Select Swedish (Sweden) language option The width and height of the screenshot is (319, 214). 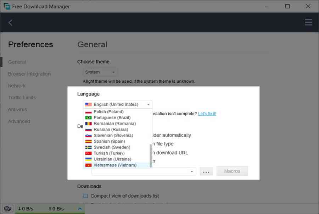point(117,147)
